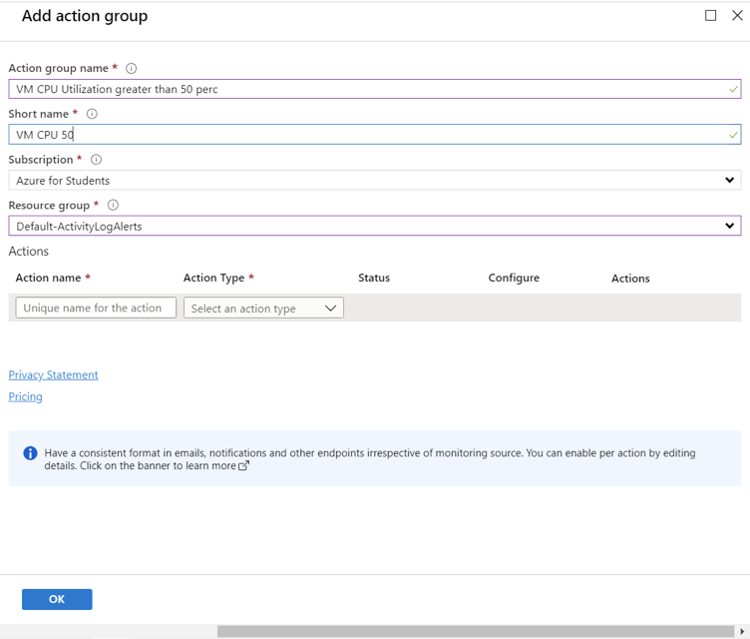Click the consistent format info banner text
The image size is (750, 639).
[369, 459]
